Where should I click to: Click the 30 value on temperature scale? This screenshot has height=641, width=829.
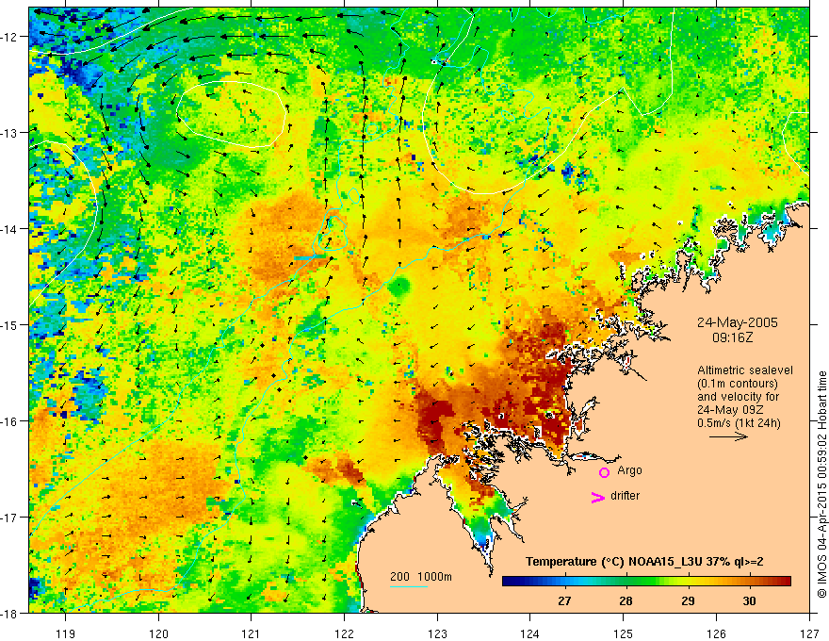749,600
